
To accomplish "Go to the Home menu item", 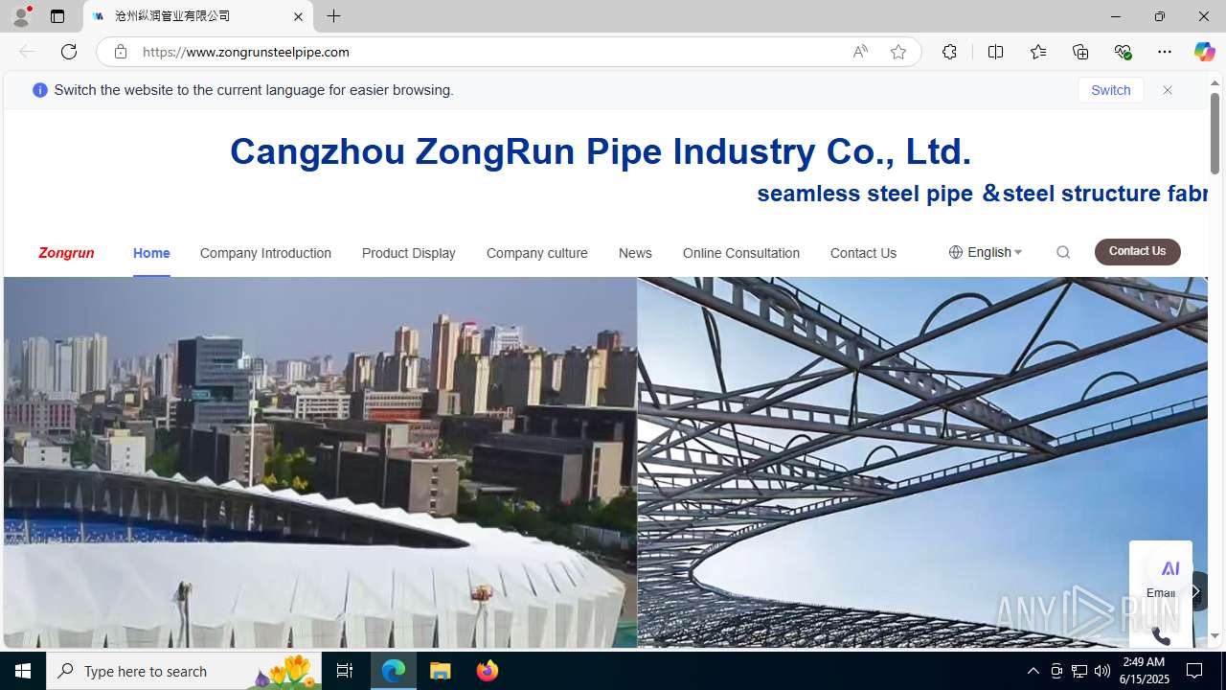I will pos(151,253).
